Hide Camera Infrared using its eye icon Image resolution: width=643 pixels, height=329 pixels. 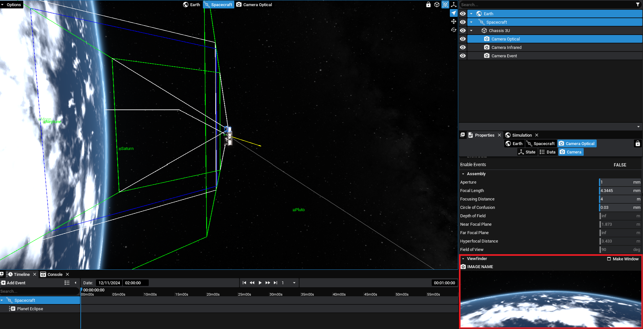tap(463, 47)
